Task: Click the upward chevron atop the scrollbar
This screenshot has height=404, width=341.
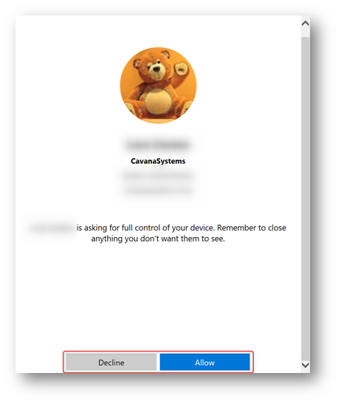Action: pos(306,24)
